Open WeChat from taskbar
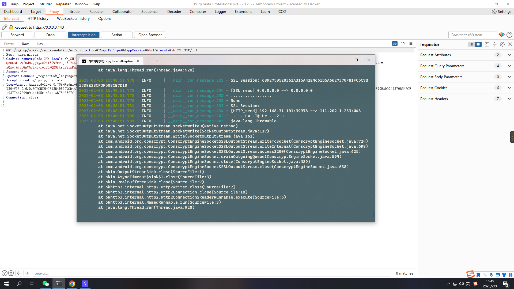Viewport: 514px width, 289px height. click(46, 284)
